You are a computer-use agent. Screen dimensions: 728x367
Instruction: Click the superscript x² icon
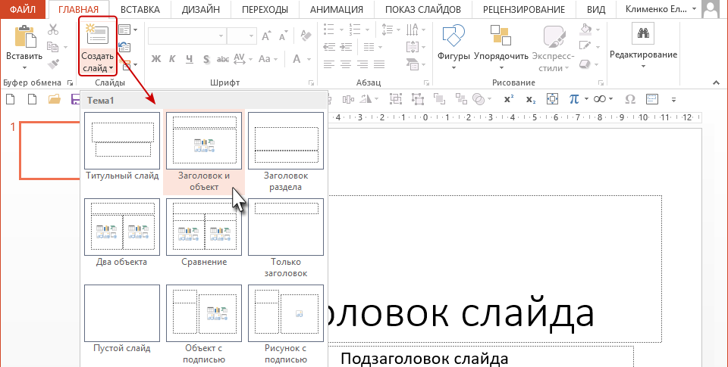coord(509,98)
